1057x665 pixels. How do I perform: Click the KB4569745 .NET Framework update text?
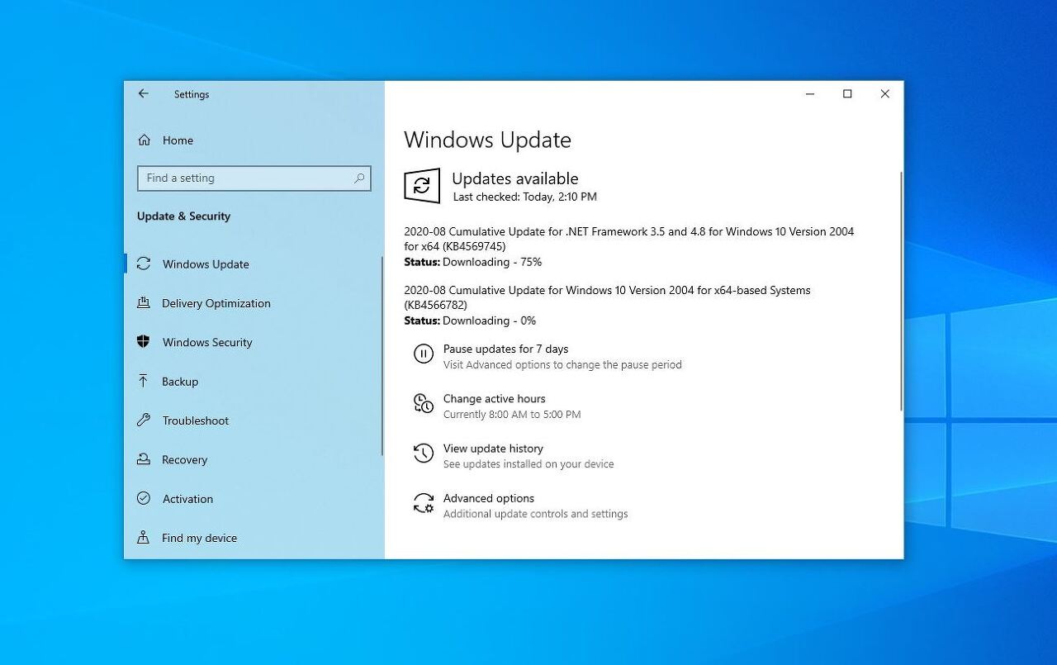point(629,239)
